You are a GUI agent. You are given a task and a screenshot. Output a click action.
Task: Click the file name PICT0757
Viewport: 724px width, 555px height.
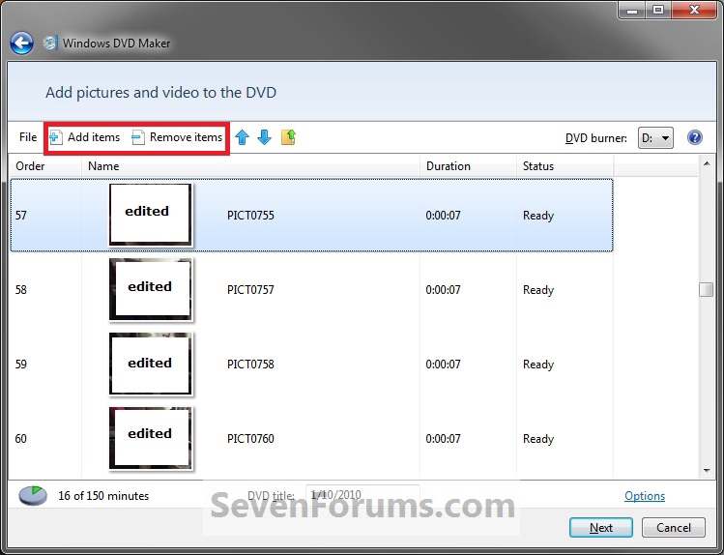tap(250, 290)
